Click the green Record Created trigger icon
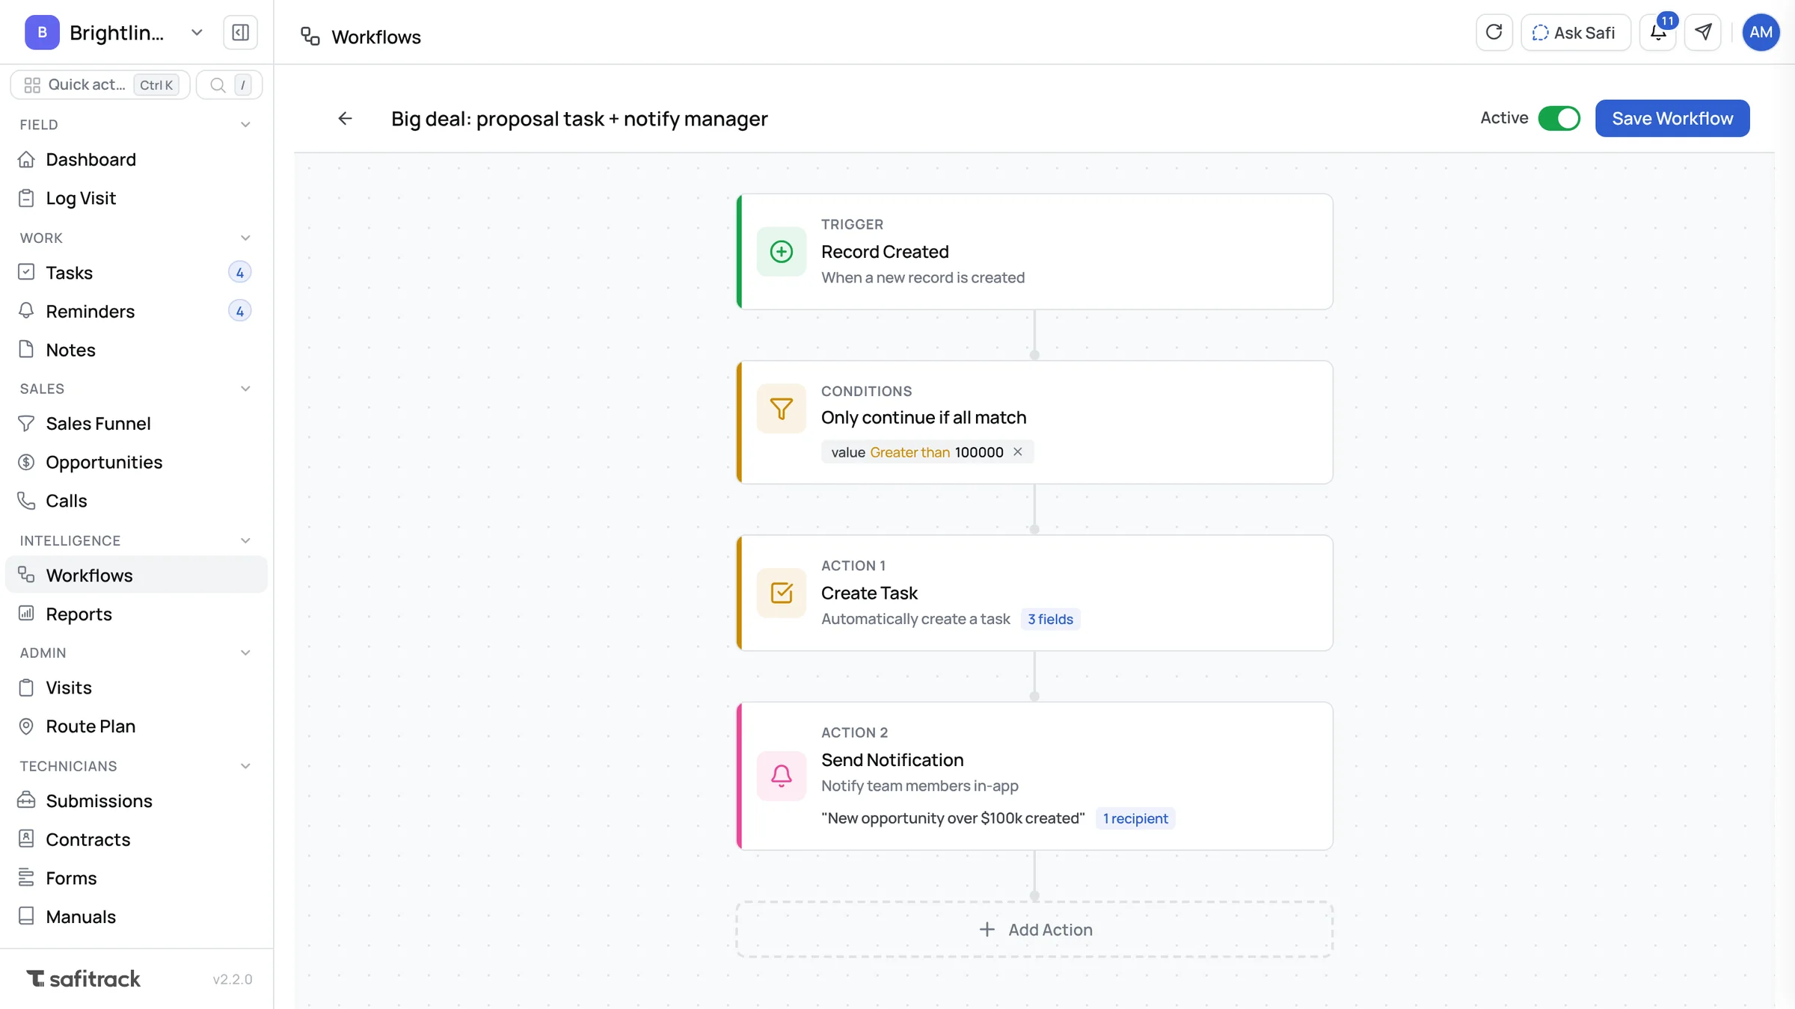Screen dimensions: 1795x1009 click(x=781, y=251)
